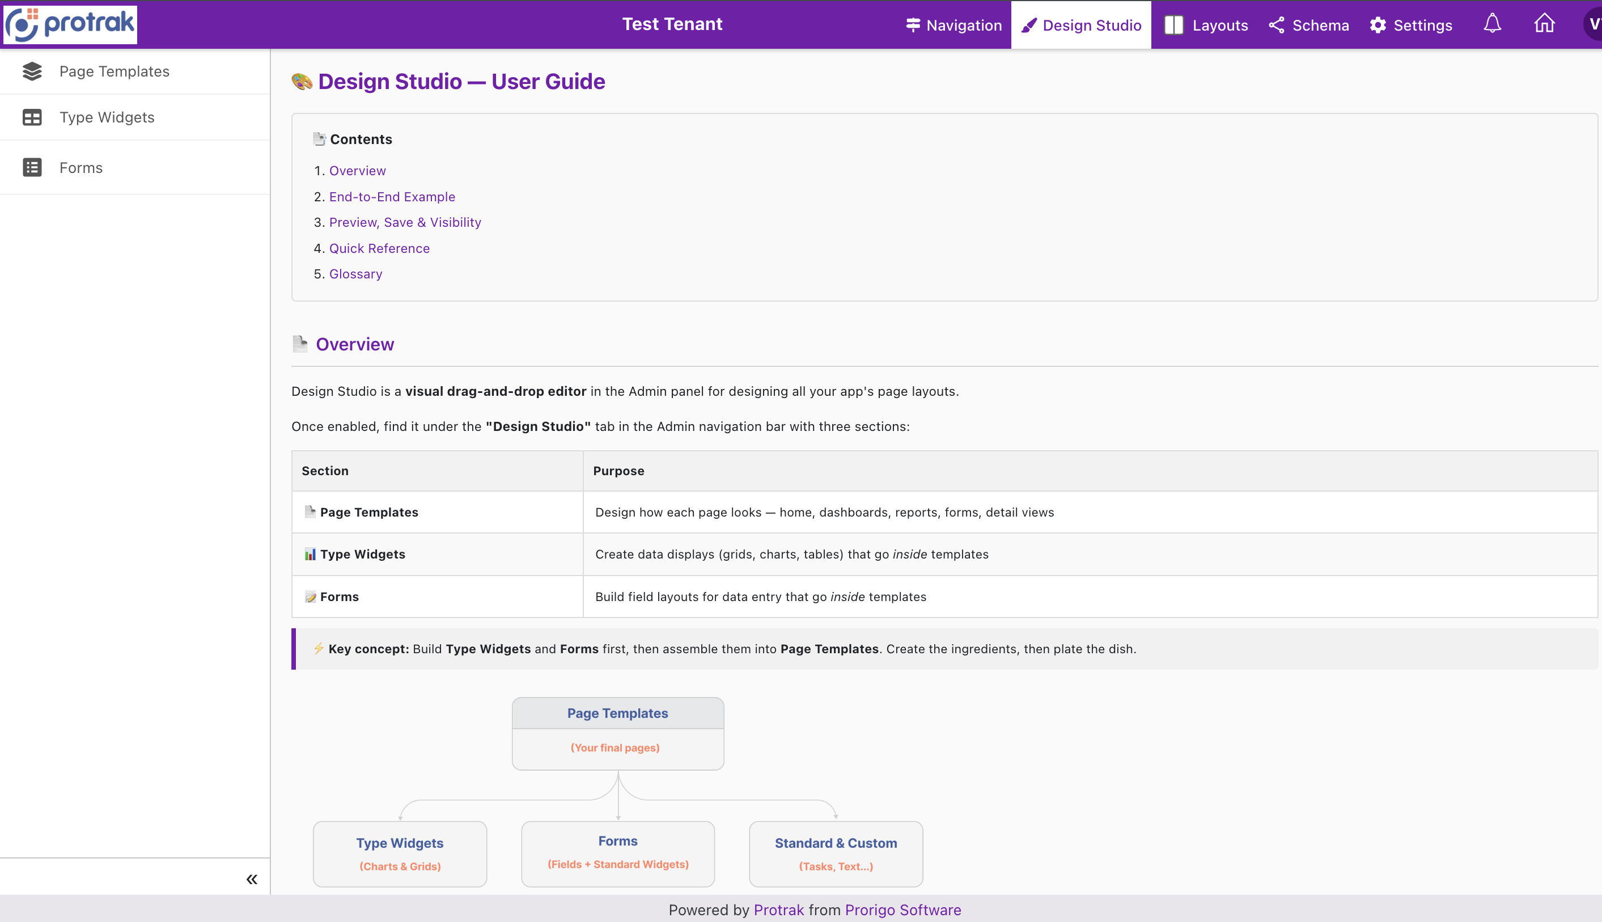Screen dimensions: 1602x922
Task: Click the Settings gear icon
Action: pos(1378,26)
